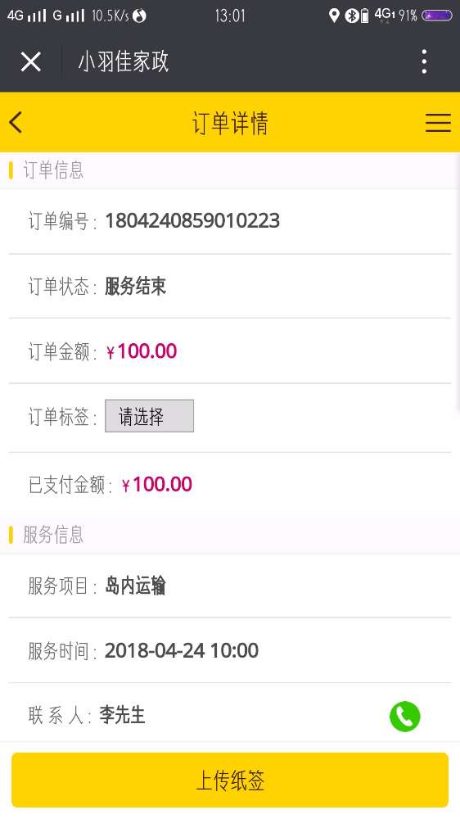The image size is (460, 819).
Task: Tap the location pin status icon
Action: click(334, 15)
